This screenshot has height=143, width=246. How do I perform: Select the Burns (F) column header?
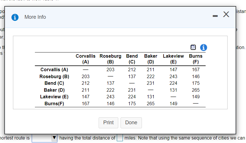pos(196,59)
